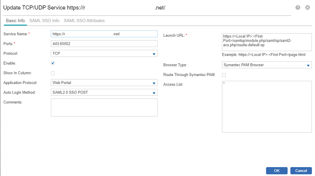Viewport: 315px width, 176px height.
Task: Open the Protocol dropdown showing TCP
Action: click(104, 53)
